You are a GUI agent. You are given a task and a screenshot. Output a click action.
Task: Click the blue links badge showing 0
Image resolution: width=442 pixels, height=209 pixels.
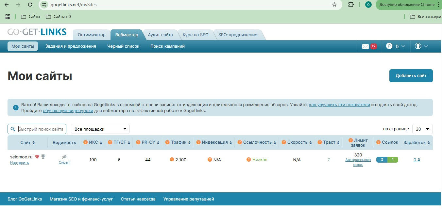382,160
